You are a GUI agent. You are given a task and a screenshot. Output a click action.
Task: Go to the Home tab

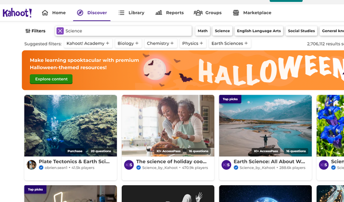pos(54,13)
